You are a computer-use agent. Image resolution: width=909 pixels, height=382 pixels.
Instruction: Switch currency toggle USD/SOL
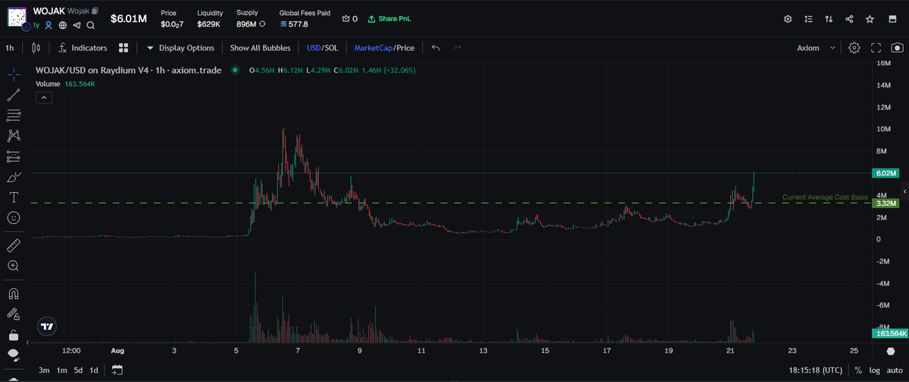pos(323,48)
